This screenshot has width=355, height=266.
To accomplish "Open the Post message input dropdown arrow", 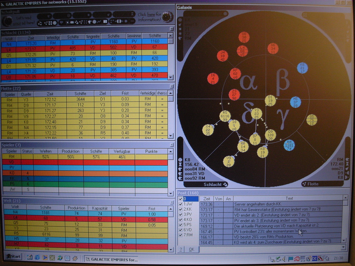I will [343, 247].
